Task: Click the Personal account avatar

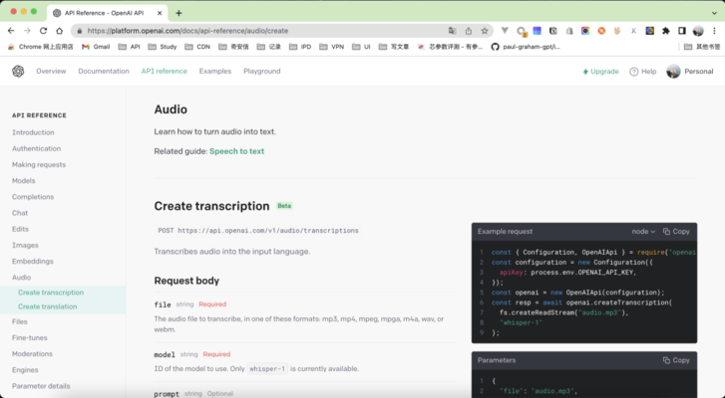Action: (673, 72)
